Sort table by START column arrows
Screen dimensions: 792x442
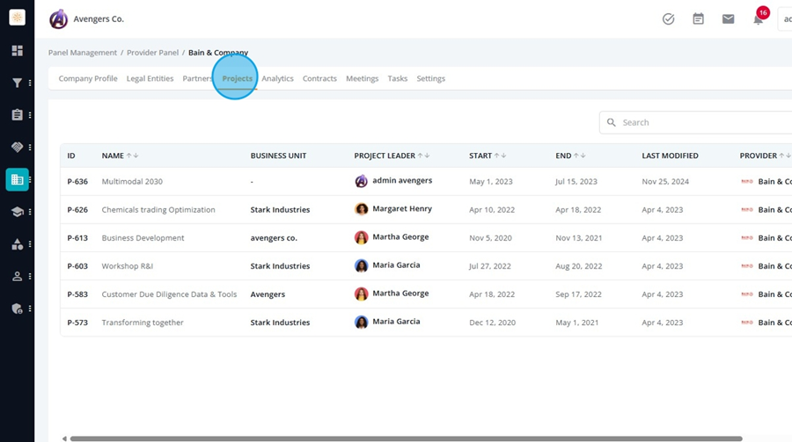500,156
